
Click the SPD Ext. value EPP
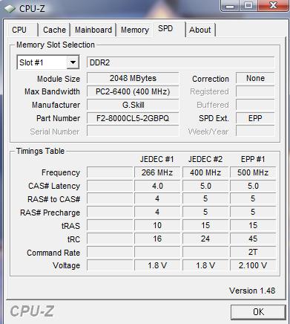point(255,118)
